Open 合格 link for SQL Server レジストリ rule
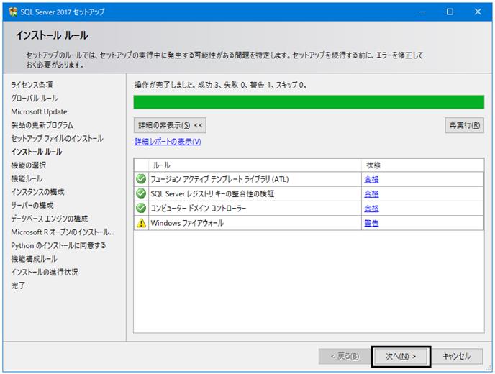This screenshot has height=374, width=495. 371,193
